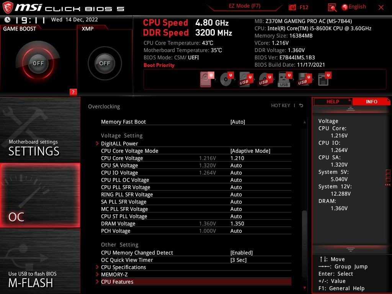Select the hard disk boot priority icon
This screenshot has width=392, height=294.
pyautogui.click(x=207, y=79)
